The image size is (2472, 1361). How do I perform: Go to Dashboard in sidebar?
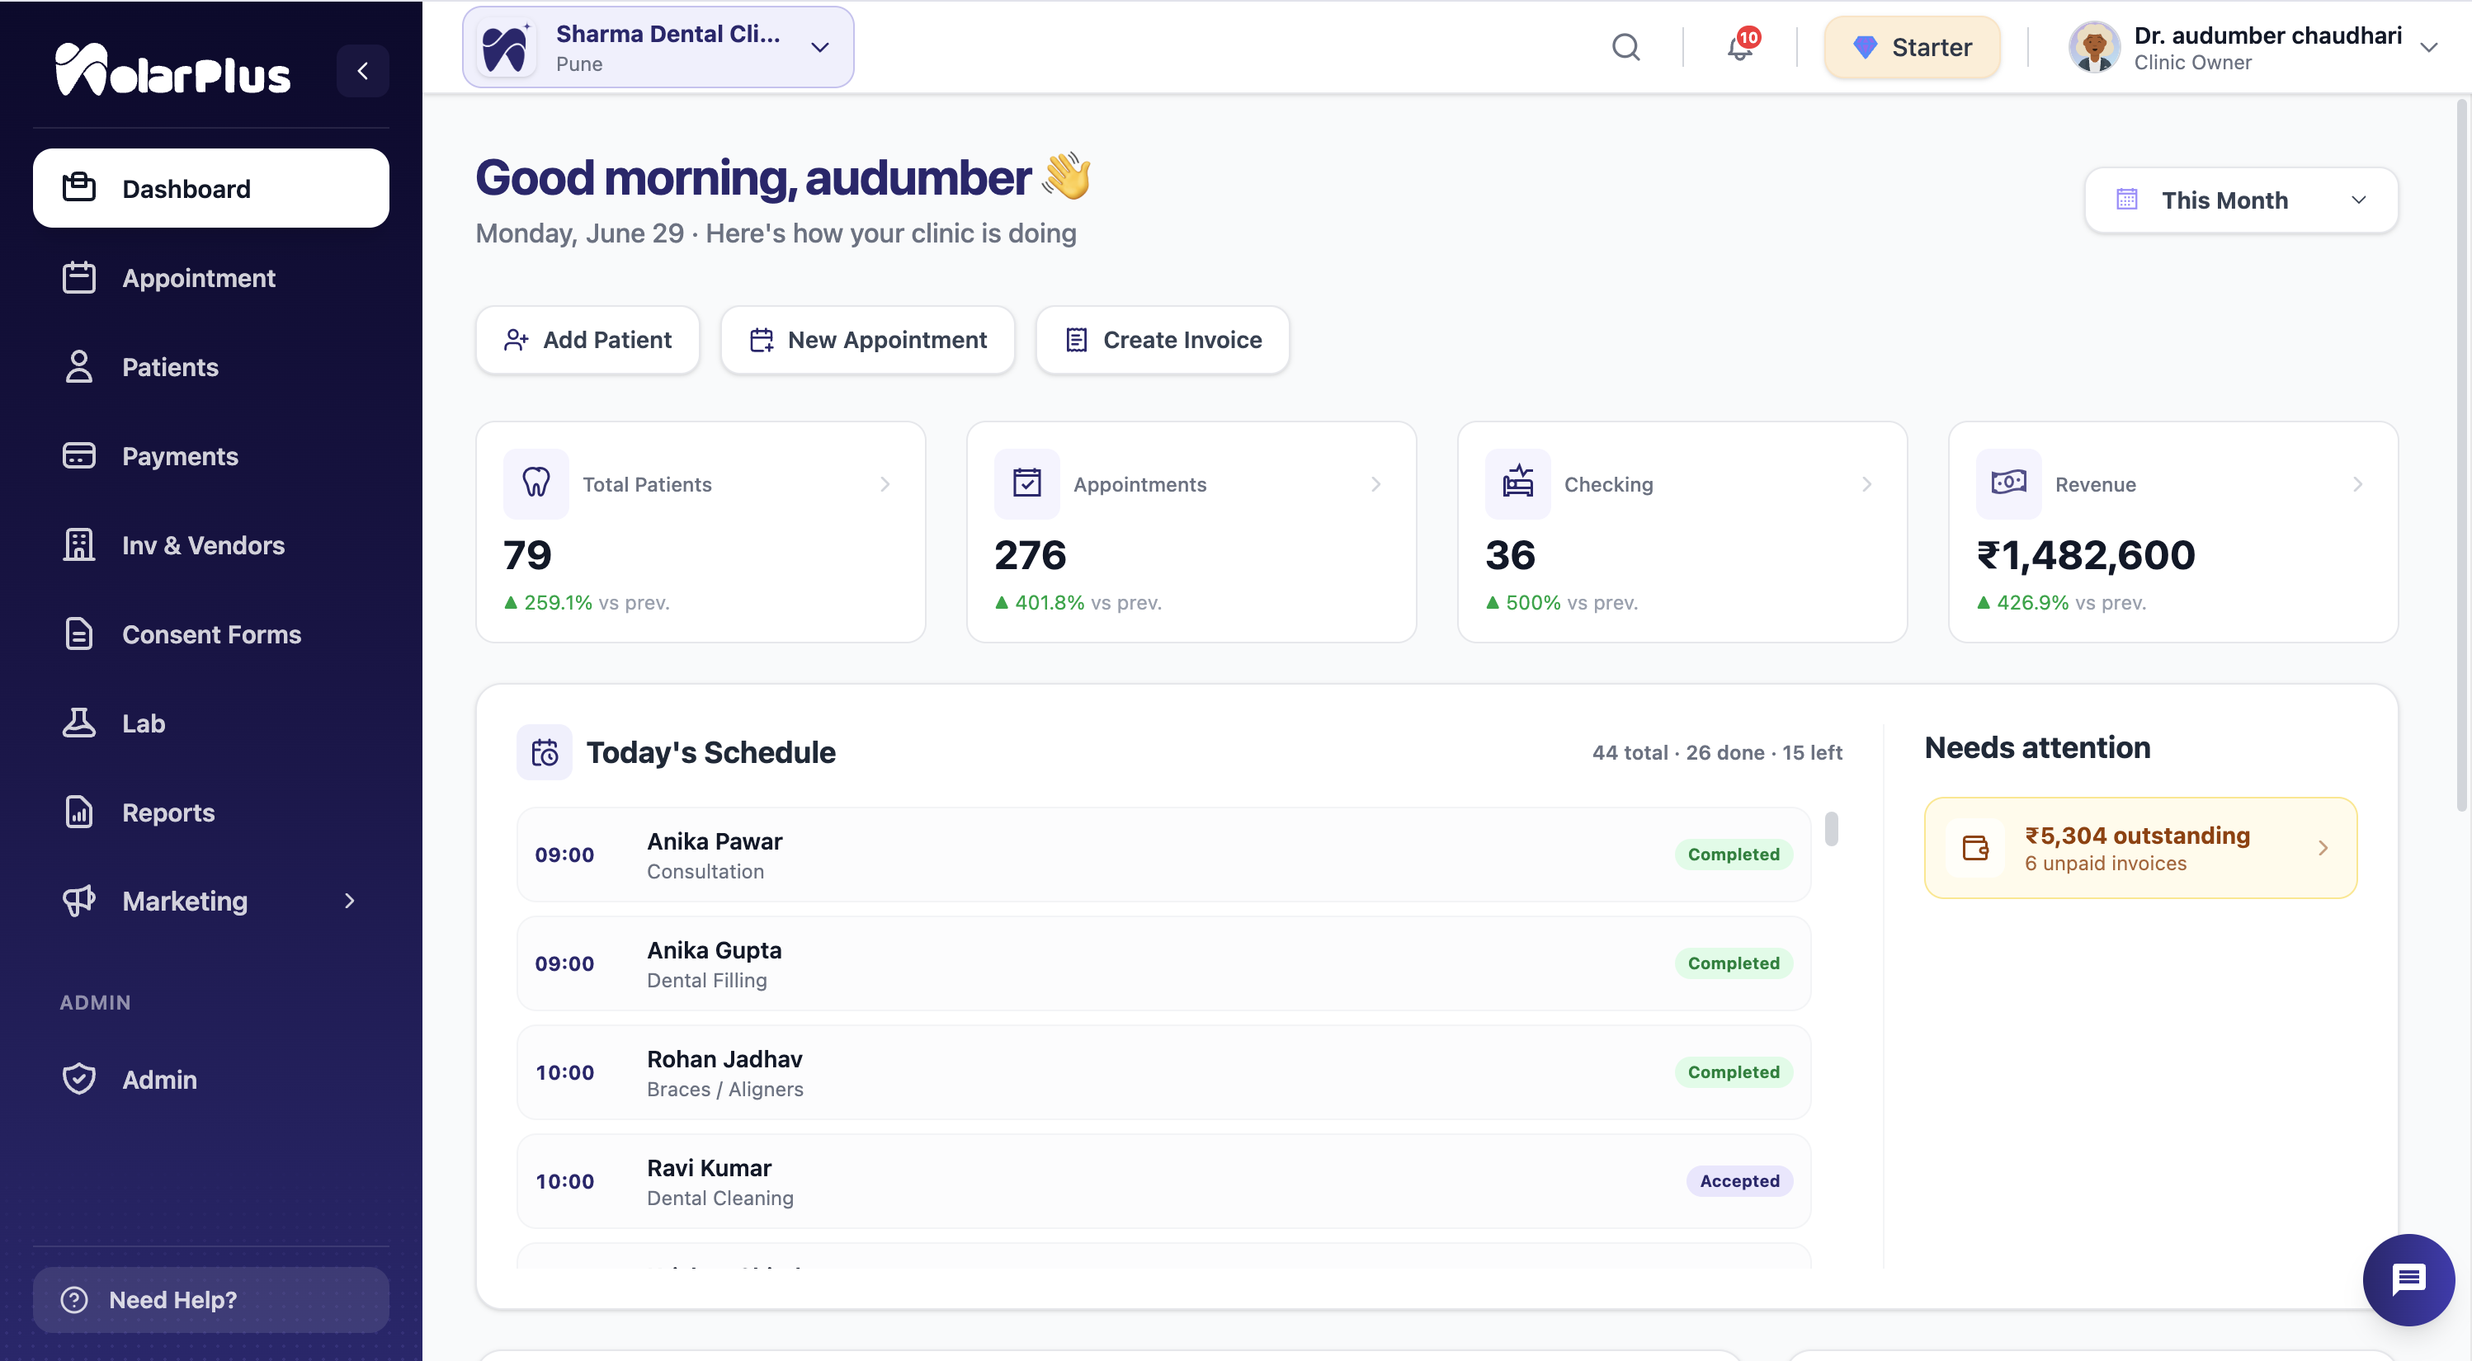tap(211, 188)
